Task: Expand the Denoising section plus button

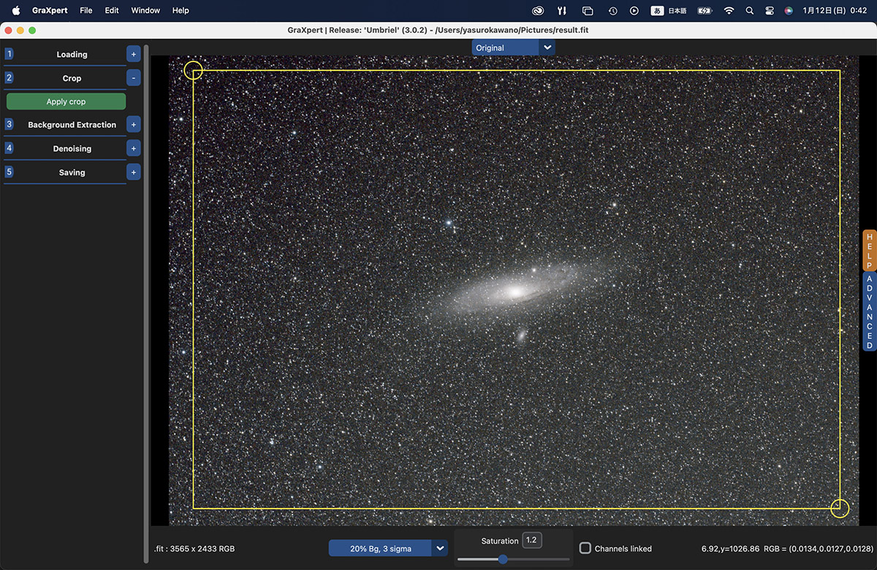Action: (133, 148)
